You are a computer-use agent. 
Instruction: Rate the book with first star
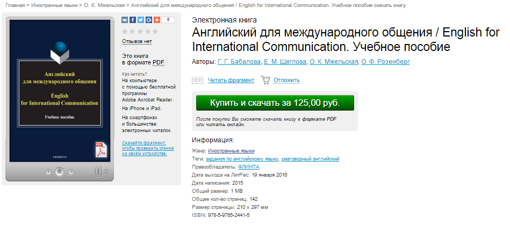[x=125, y=32]
